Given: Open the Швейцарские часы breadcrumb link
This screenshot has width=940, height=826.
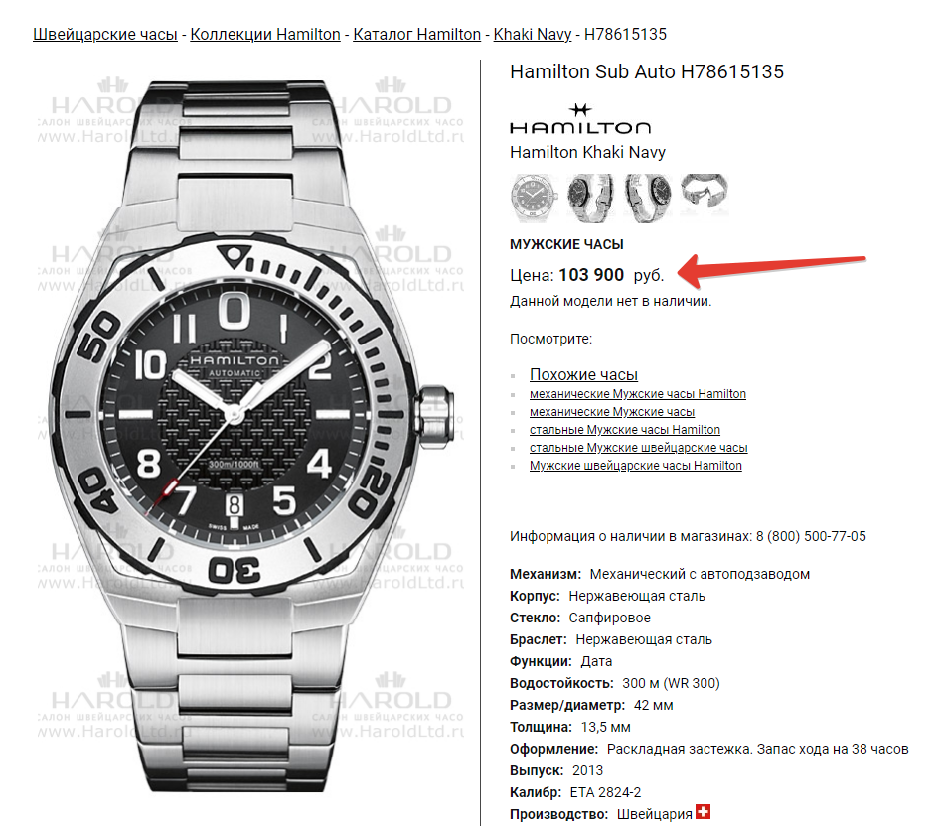Looking at the screenshot, I should coord(105,34).
